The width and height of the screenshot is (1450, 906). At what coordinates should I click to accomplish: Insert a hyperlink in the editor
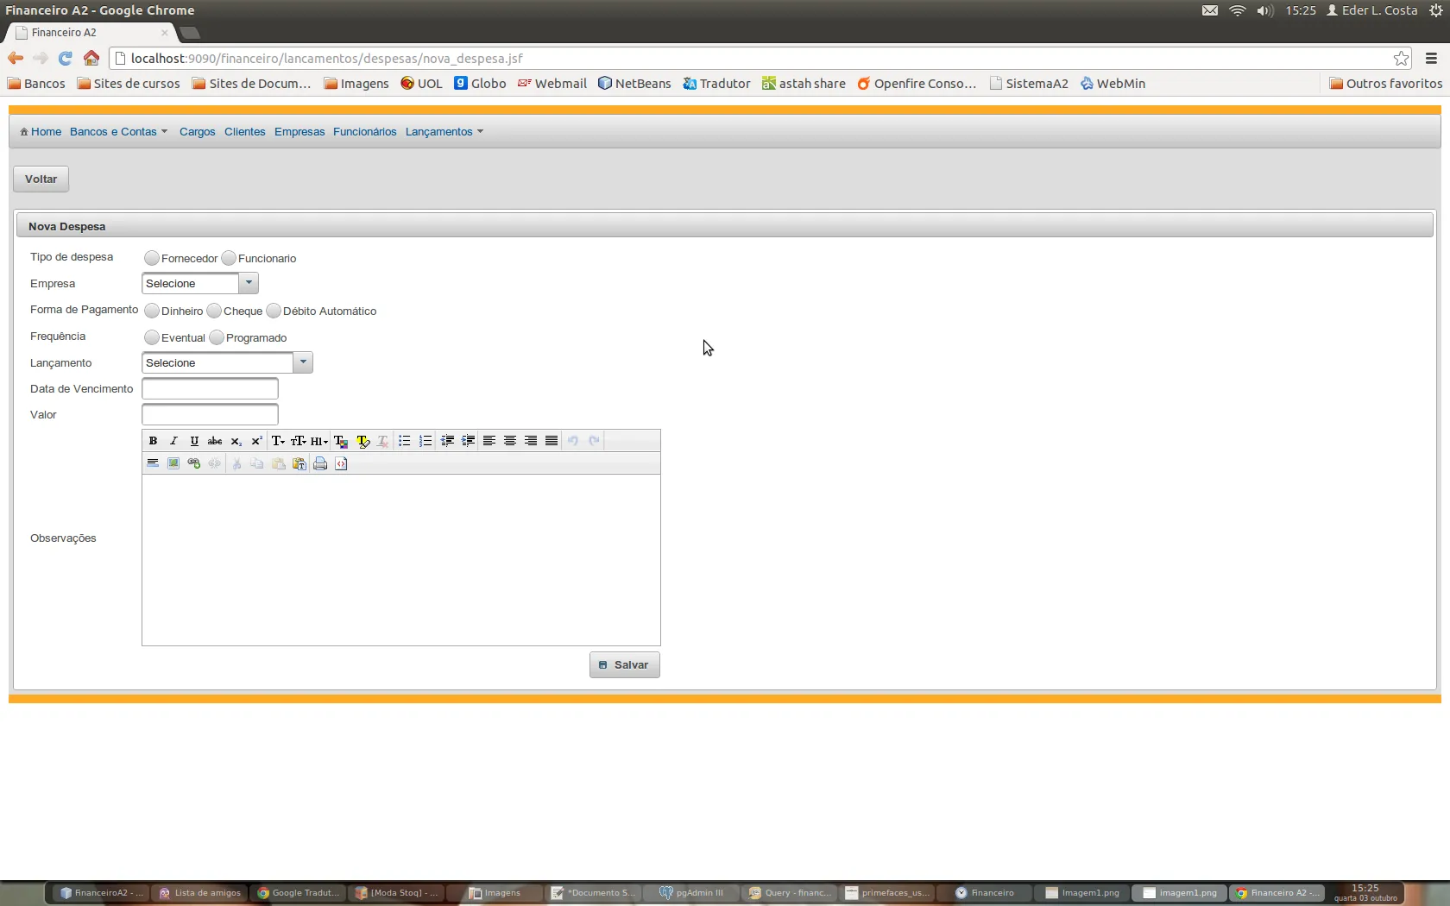point(194,463)
